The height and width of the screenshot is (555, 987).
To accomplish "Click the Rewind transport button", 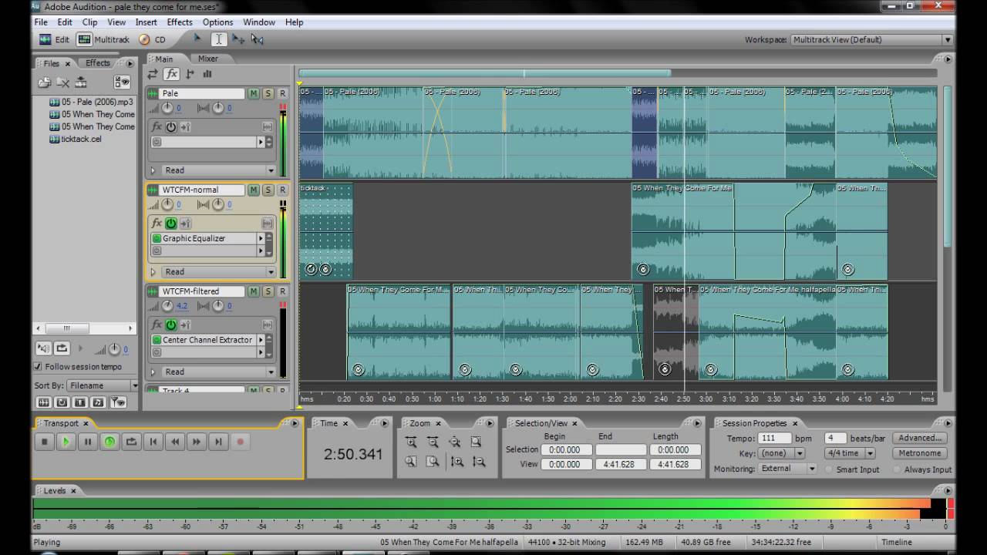I will [x=175, y=442].
